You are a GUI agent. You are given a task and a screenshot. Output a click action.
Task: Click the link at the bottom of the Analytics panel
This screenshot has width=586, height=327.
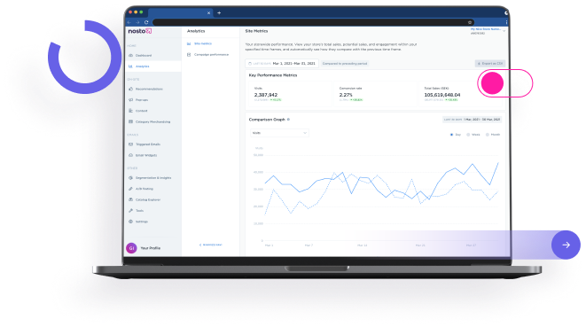coord(210,245)
